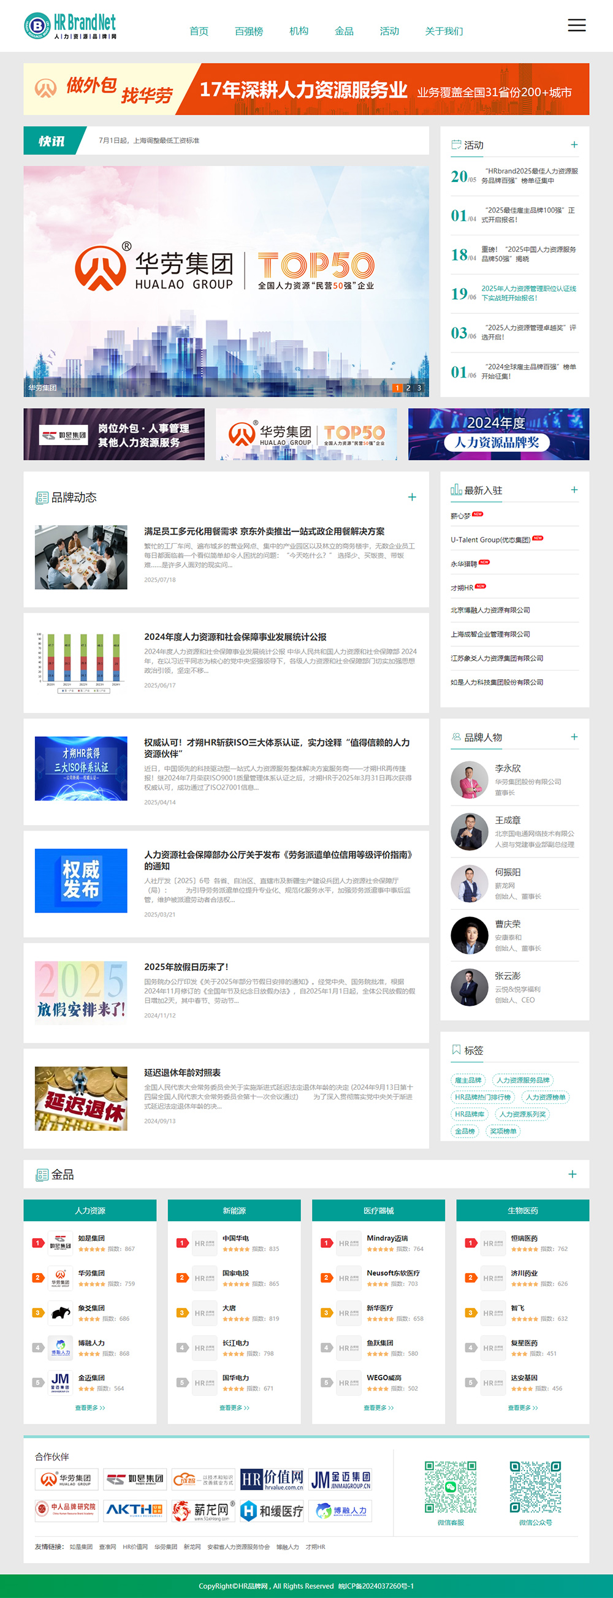Go to 首页 in the top navigation
This screenshot has height=1598, width=613.
(199, 31)
